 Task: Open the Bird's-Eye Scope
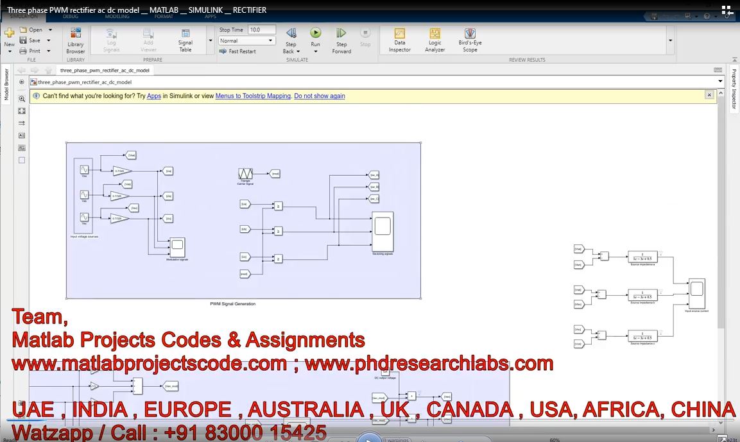470,40
